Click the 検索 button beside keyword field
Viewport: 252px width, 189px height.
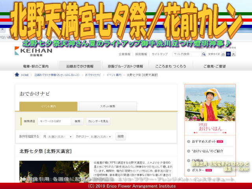(78, 121)
